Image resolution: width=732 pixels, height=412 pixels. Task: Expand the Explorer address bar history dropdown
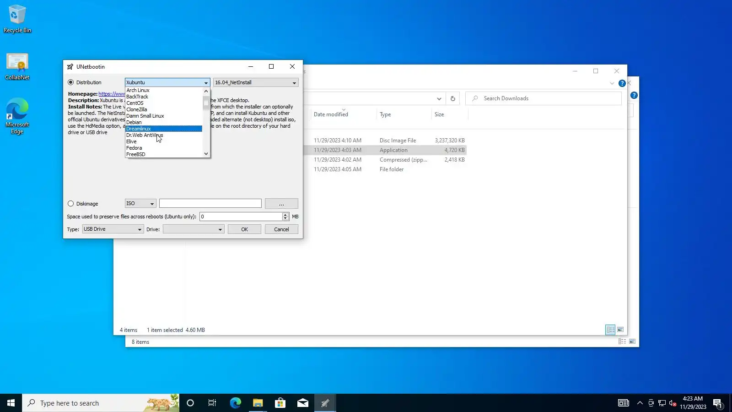[x=439, y=98]
